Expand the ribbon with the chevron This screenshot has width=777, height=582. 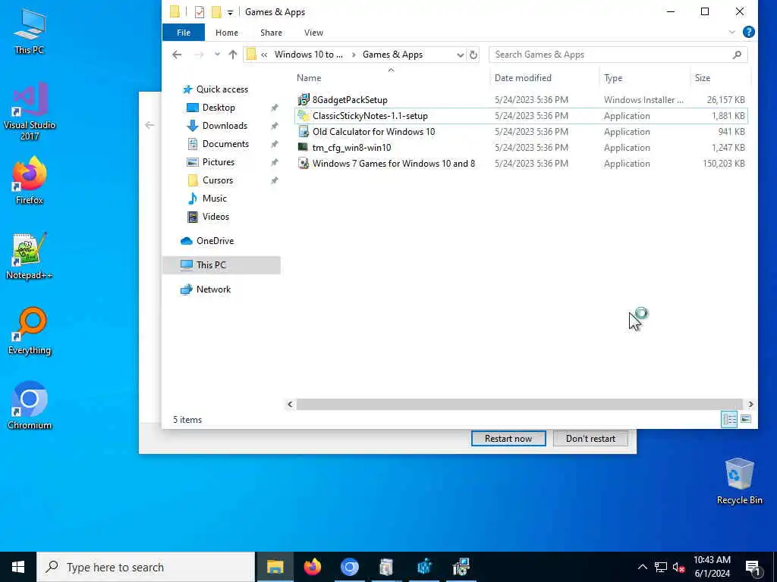coord(732,32)
